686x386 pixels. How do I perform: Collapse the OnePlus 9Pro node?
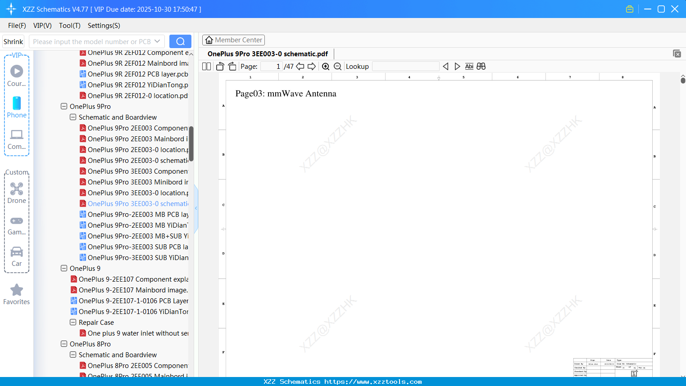64,107
